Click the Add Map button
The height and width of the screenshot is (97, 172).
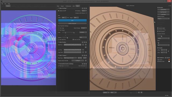tap(80, 58)
